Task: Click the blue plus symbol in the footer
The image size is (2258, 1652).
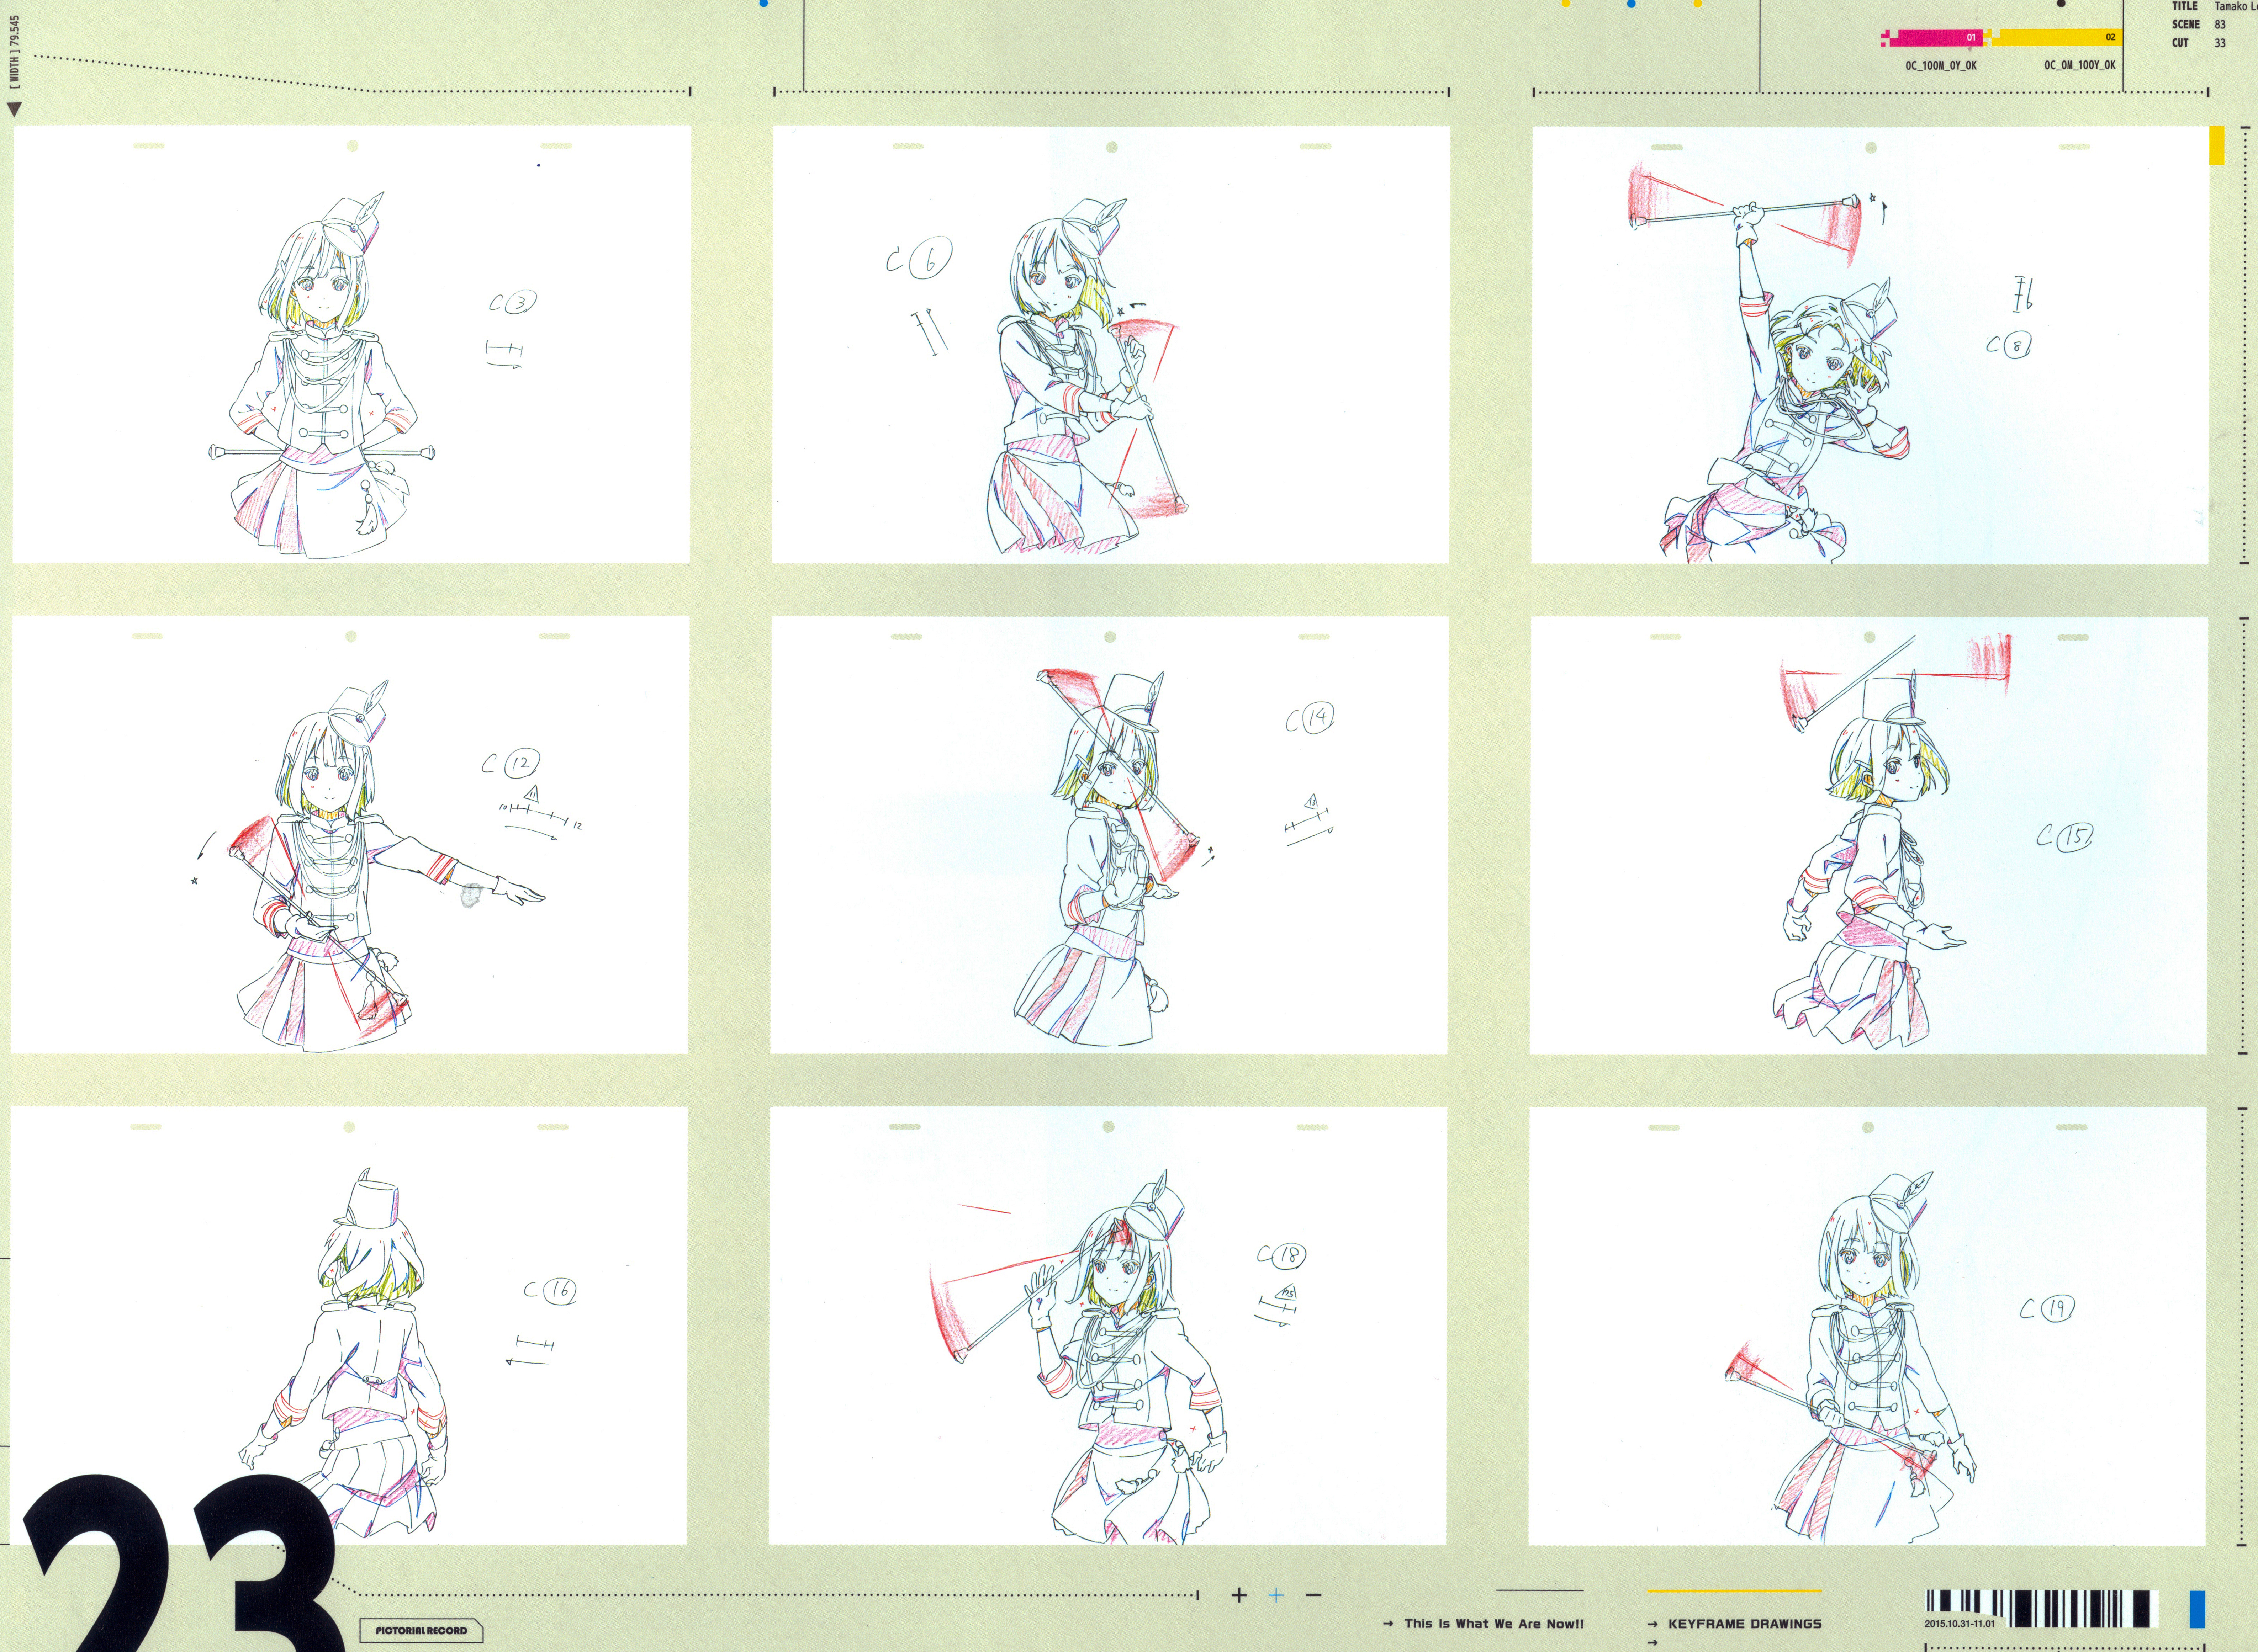Action: (x=1276, y=1595)
